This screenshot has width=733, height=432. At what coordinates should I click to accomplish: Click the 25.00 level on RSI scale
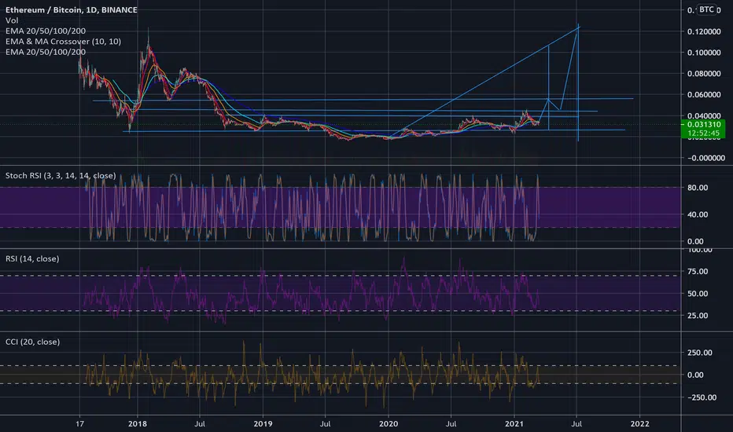point(698,316)
